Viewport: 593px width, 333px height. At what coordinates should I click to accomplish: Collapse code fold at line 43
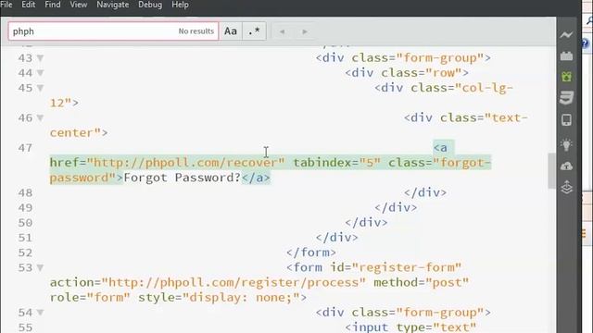[40, 58]
